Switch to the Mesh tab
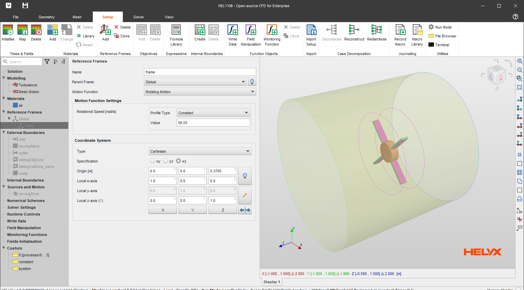This screenshot has width=524, height=290. 77,17
